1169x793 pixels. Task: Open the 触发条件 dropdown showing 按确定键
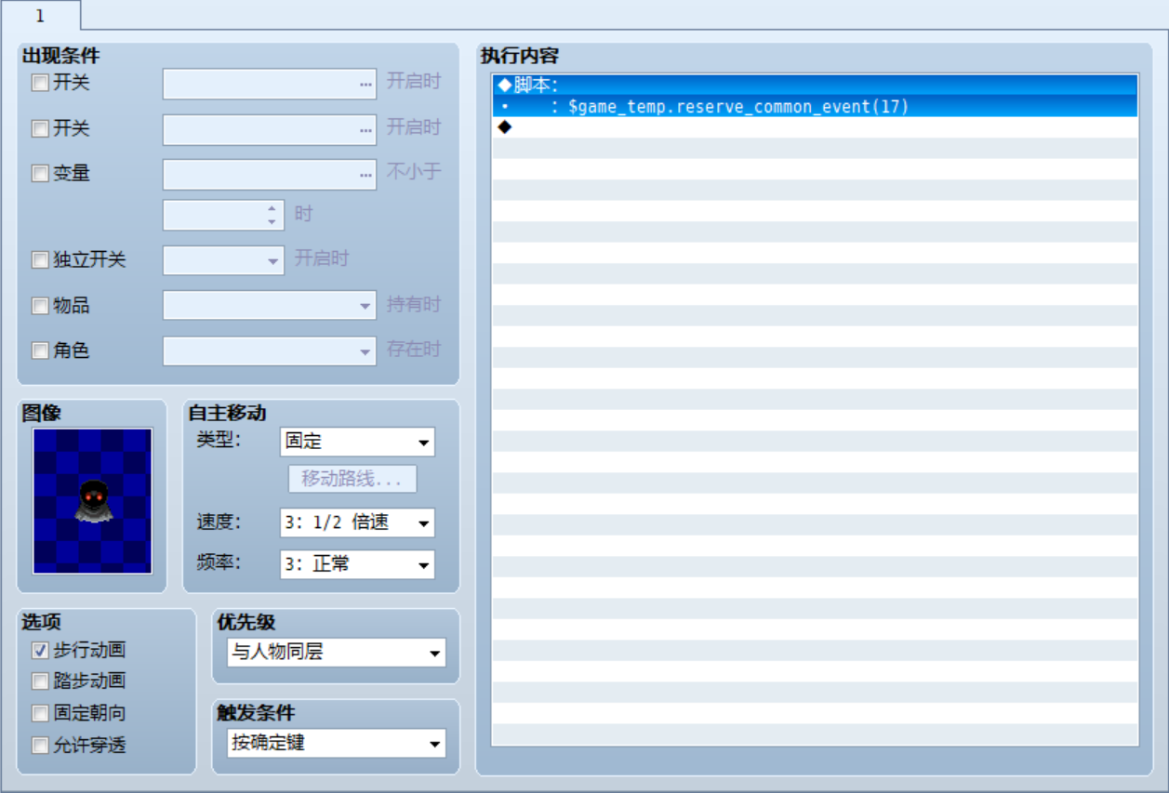[337, 744]
